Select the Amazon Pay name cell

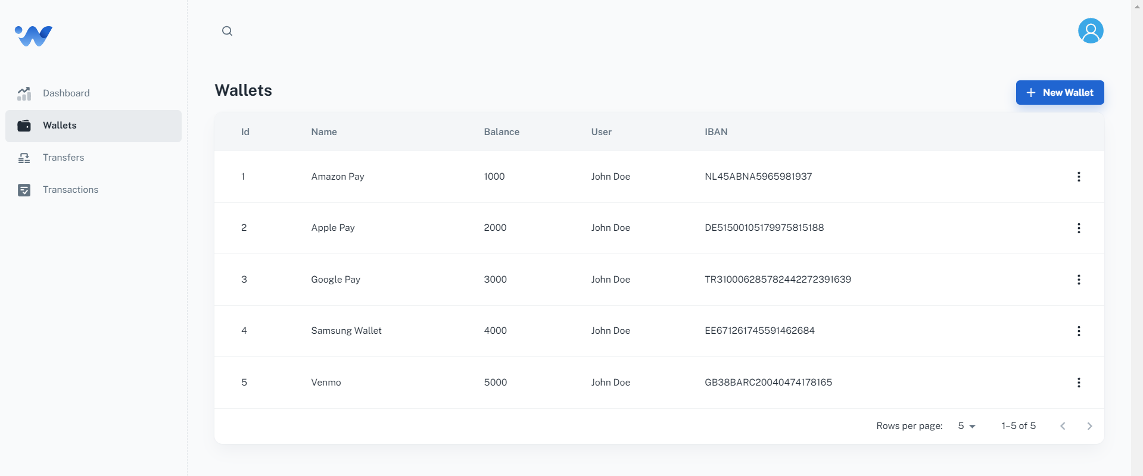click(338, 177)
